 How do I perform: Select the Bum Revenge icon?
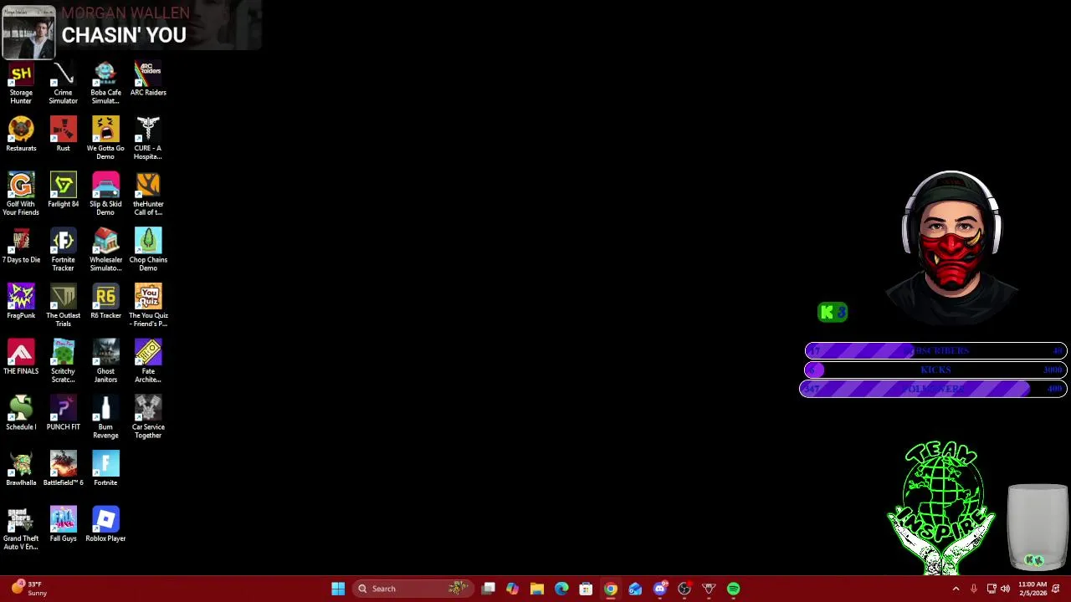(105, 417)
